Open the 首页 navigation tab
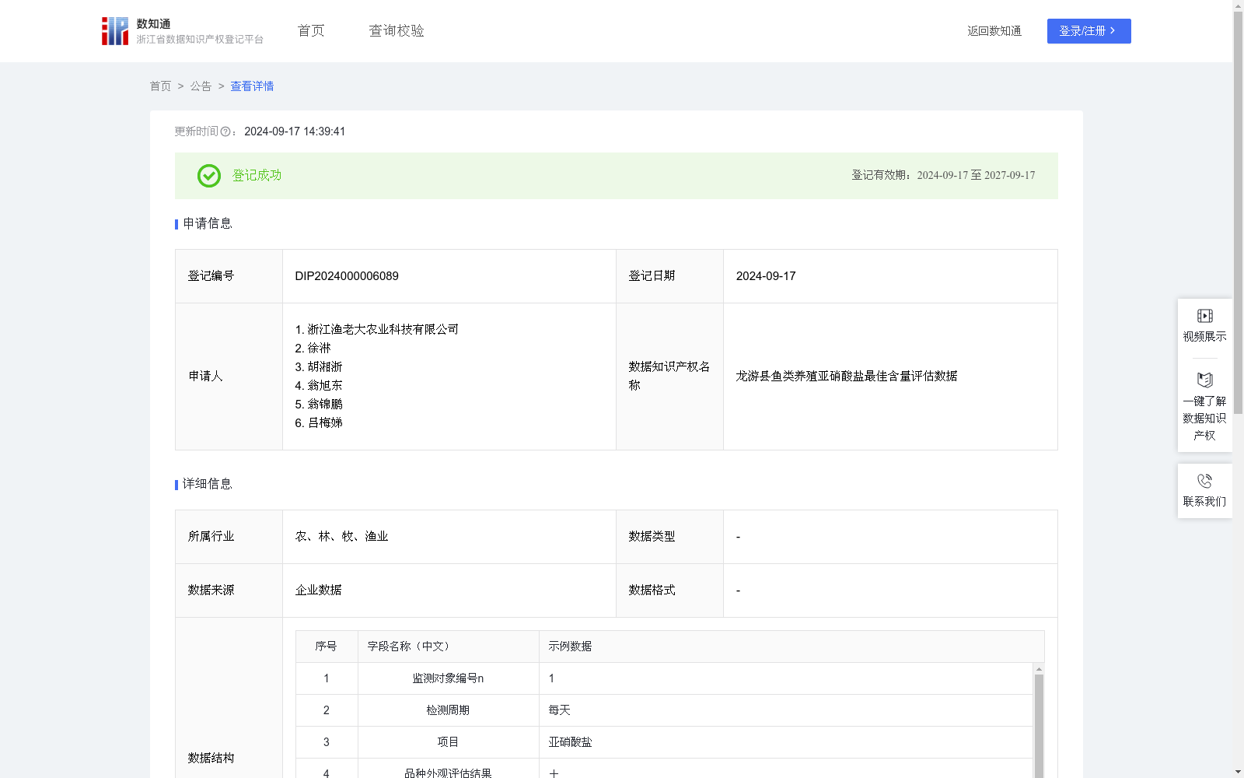 (311, 31)
